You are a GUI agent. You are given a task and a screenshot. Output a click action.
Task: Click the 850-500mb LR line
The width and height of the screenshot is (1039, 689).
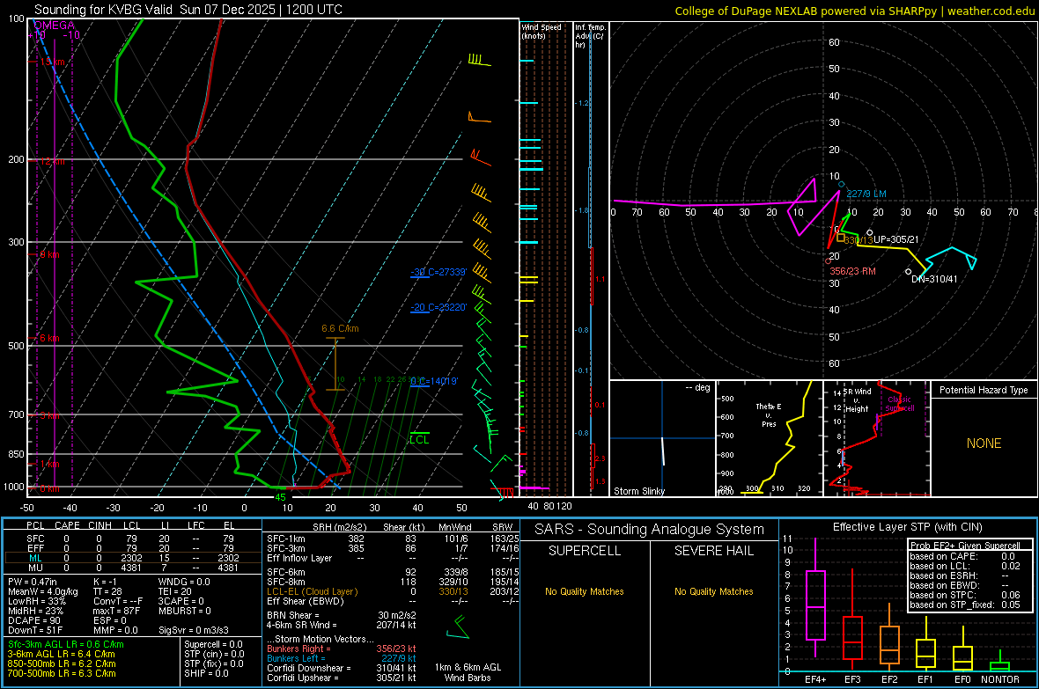point(62,663)
